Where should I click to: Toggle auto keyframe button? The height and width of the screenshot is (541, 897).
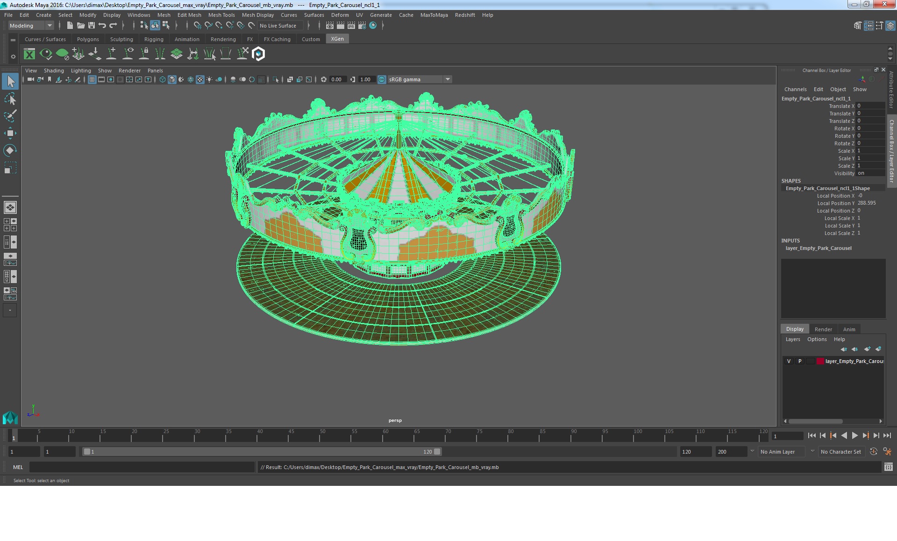[x=873, y=452]
